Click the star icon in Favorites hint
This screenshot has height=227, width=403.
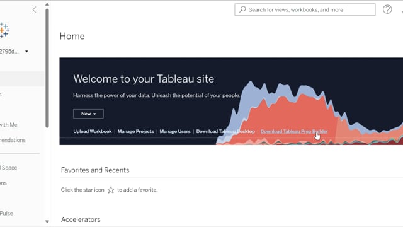[111, 190]
